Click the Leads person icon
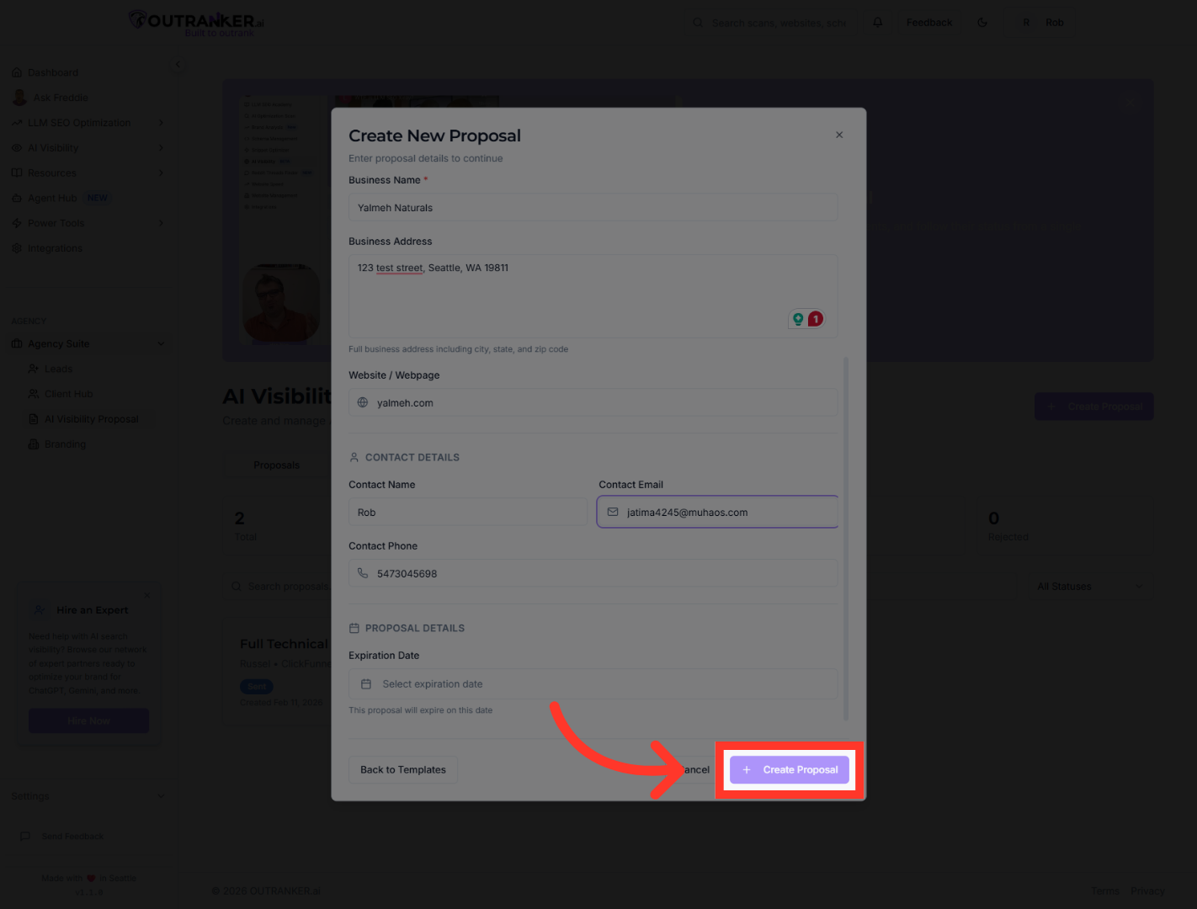The image size is (1197, 909). tap(34, 369)
